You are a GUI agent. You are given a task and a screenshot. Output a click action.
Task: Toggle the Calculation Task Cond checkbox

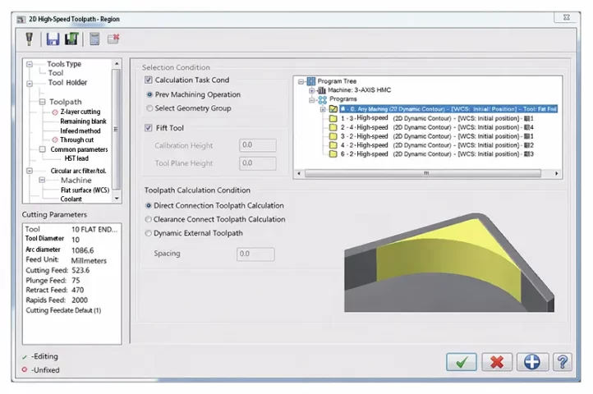[x=149, y=80]
